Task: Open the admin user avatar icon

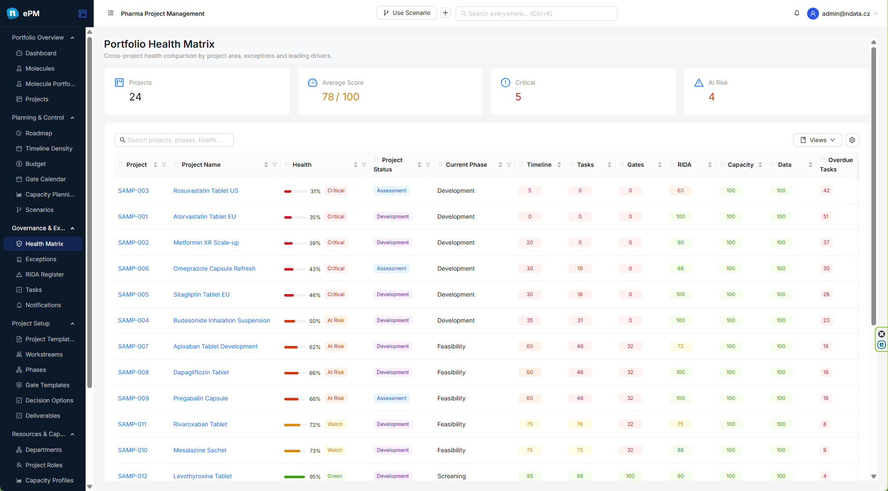Action: [813, 14]
